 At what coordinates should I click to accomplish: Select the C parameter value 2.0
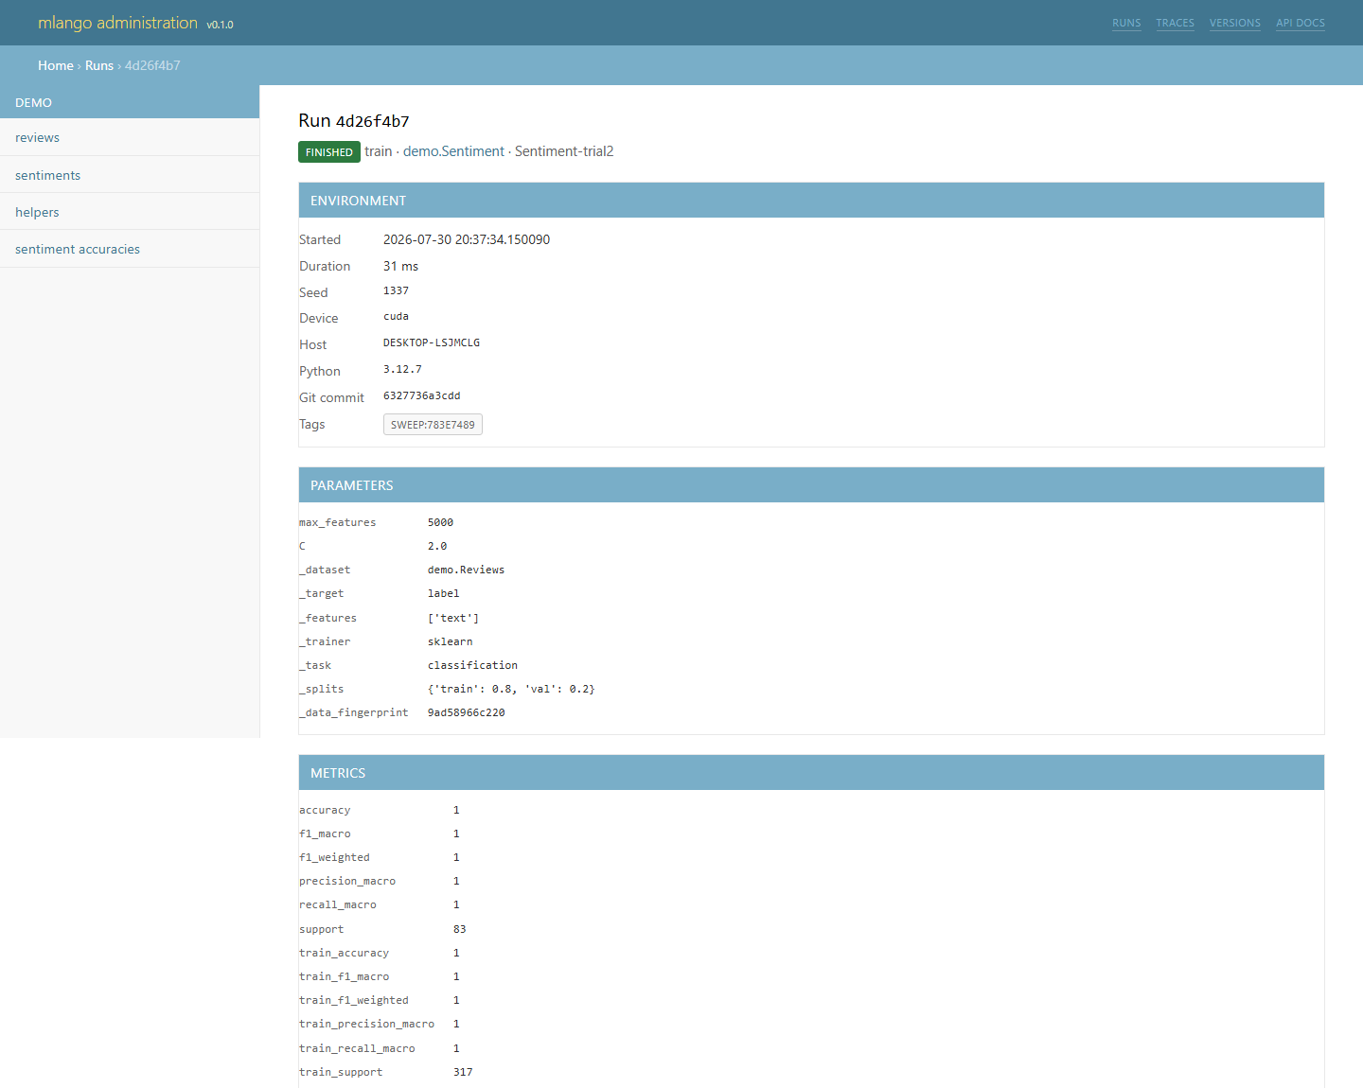pyautogui.click(x=437, y=546)
